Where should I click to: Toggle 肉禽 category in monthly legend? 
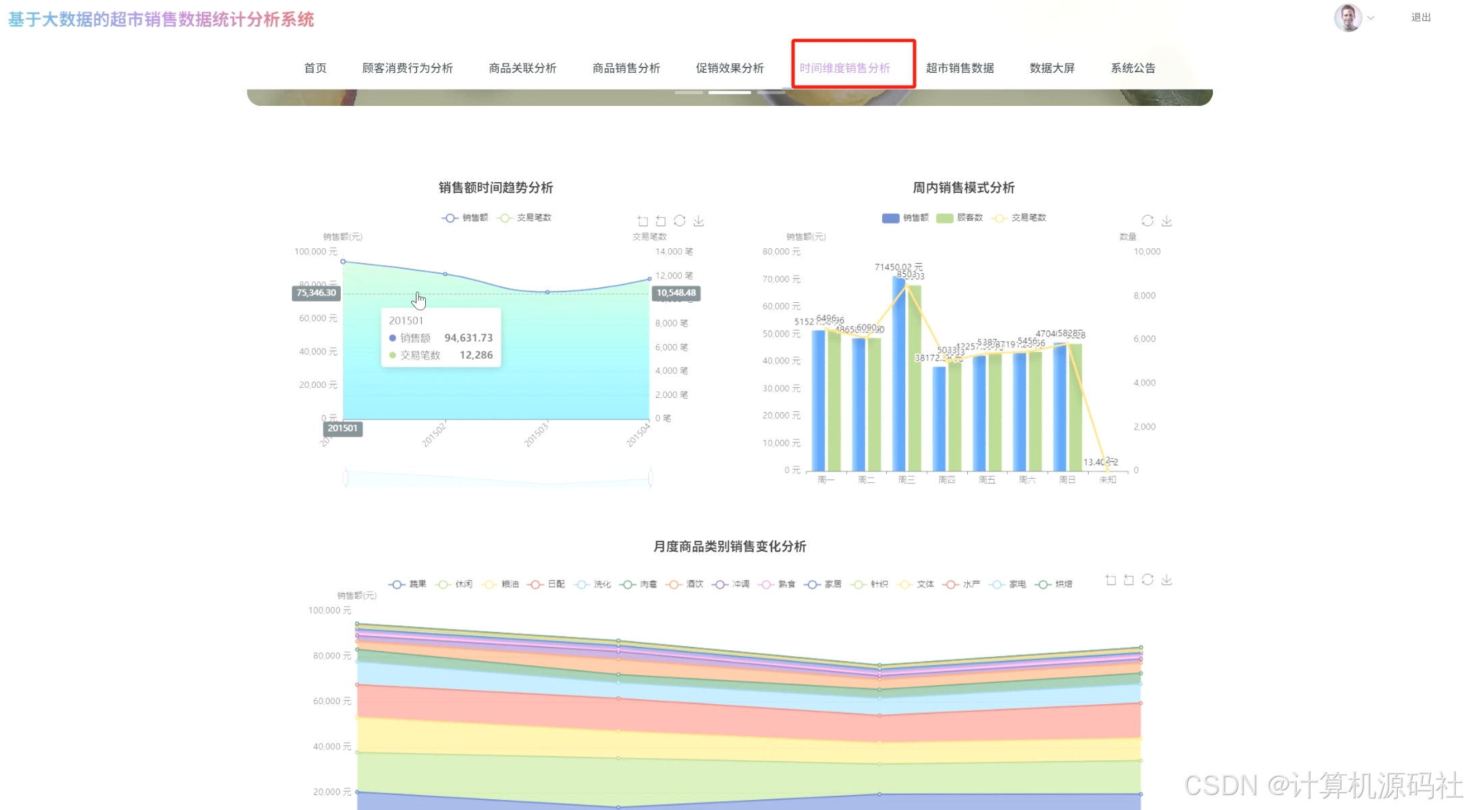[x=639, y=584]
